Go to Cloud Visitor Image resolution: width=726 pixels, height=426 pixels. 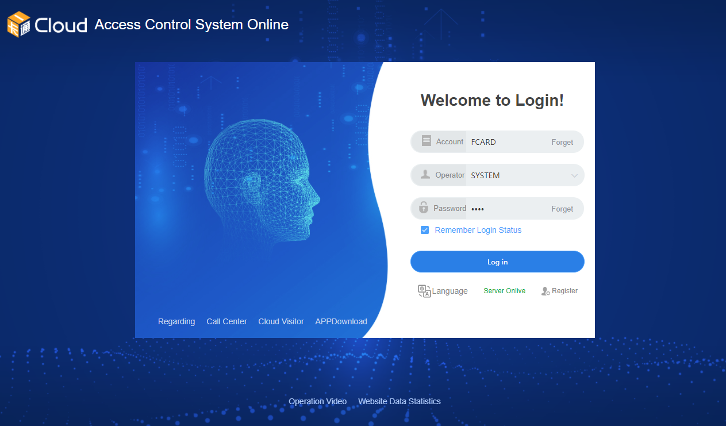coord(281,321)
